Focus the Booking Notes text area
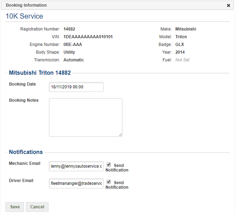The image size is (235, 215). [85, 117]
